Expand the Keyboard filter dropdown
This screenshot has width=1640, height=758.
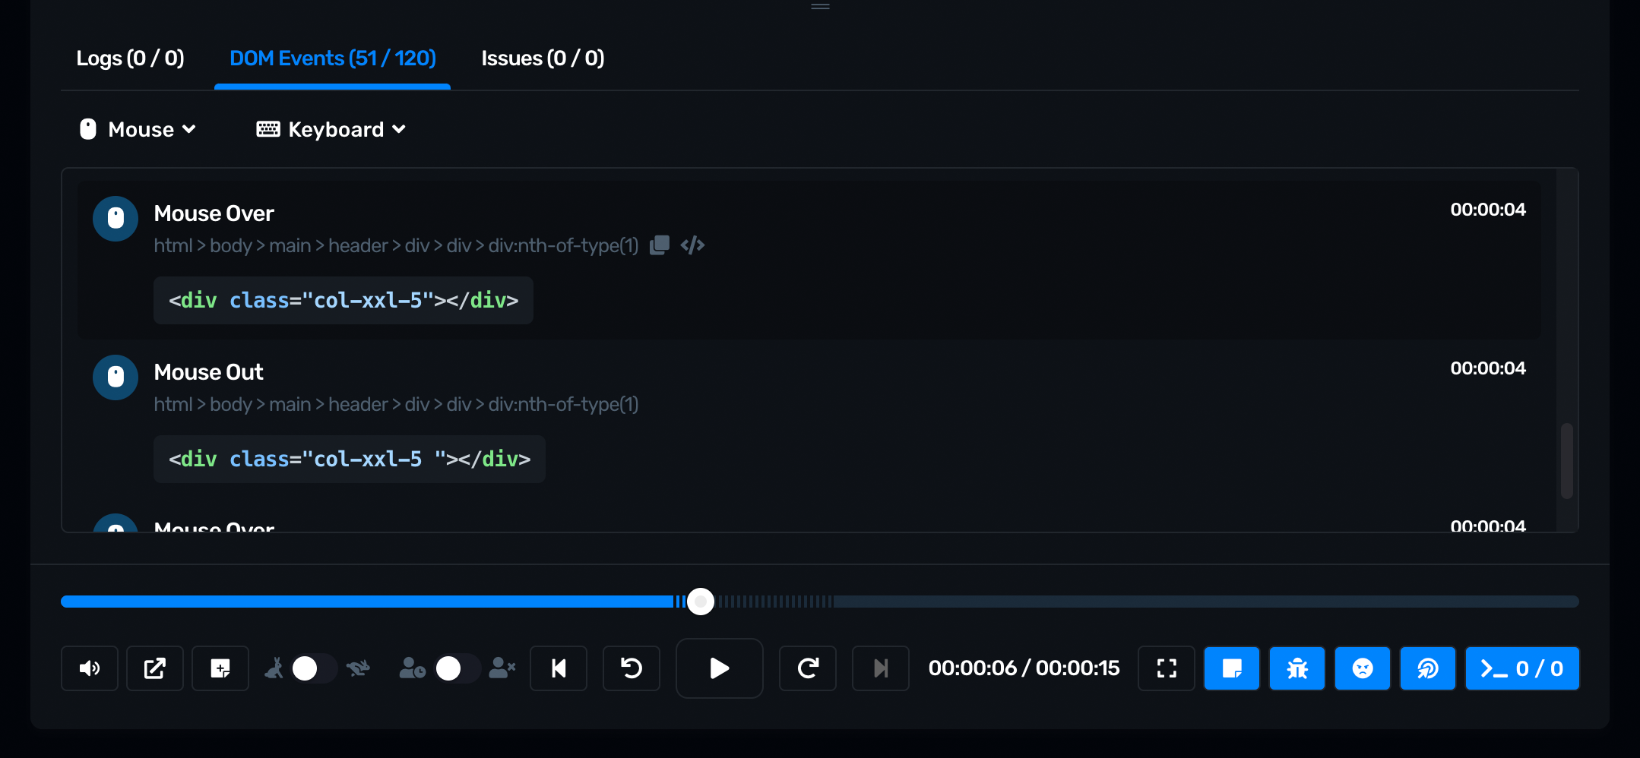tap(331, 130)
